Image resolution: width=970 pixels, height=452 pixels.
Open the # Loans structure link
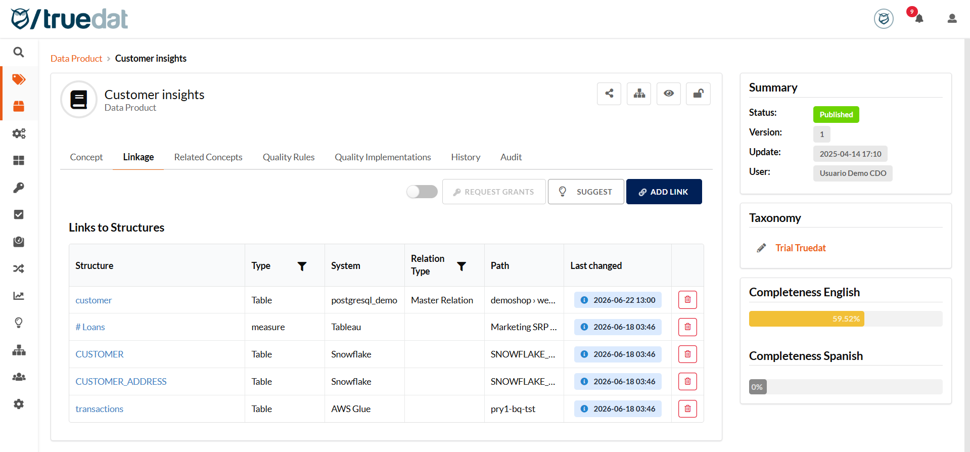[x=90, y=327]
